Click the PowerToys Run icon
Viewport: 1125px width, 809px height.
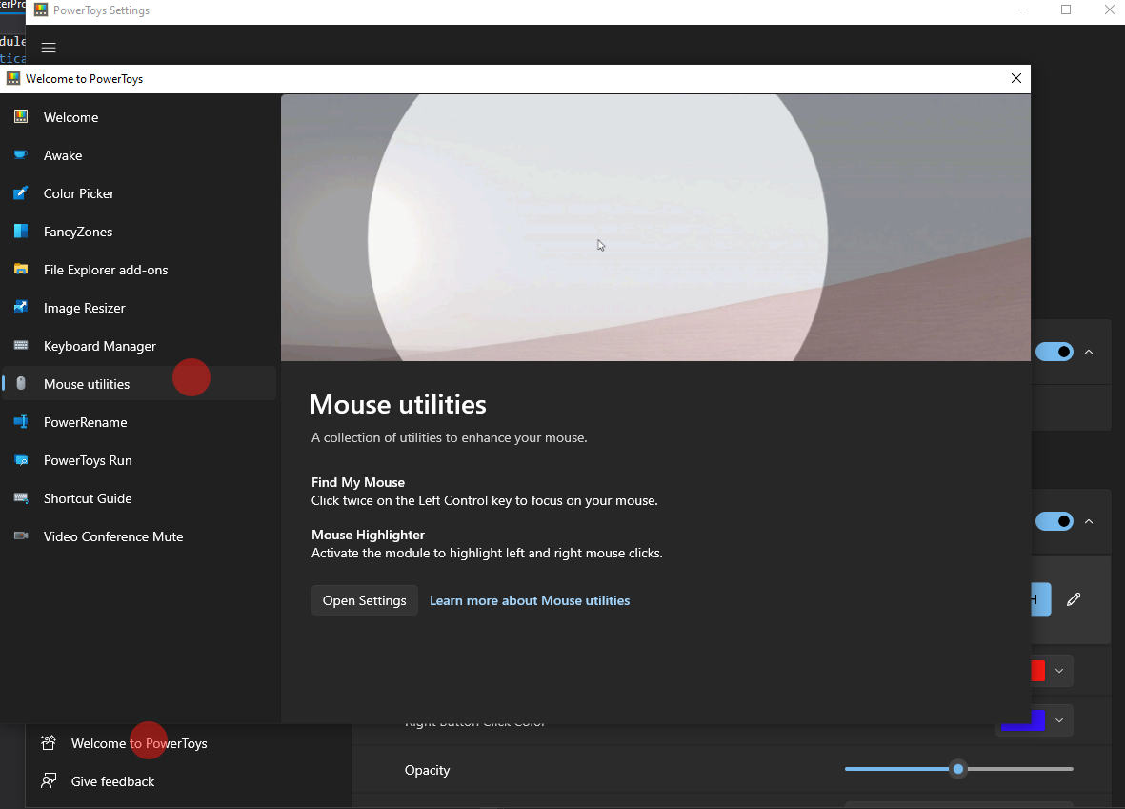tap(21, 459)
